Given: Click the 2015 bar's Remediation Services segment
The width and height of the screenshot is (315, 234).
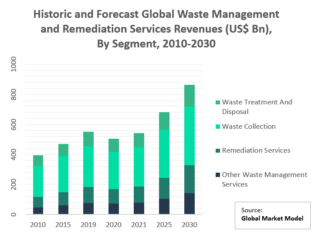Looking at the screenshot, I should (x=63, y=199).
